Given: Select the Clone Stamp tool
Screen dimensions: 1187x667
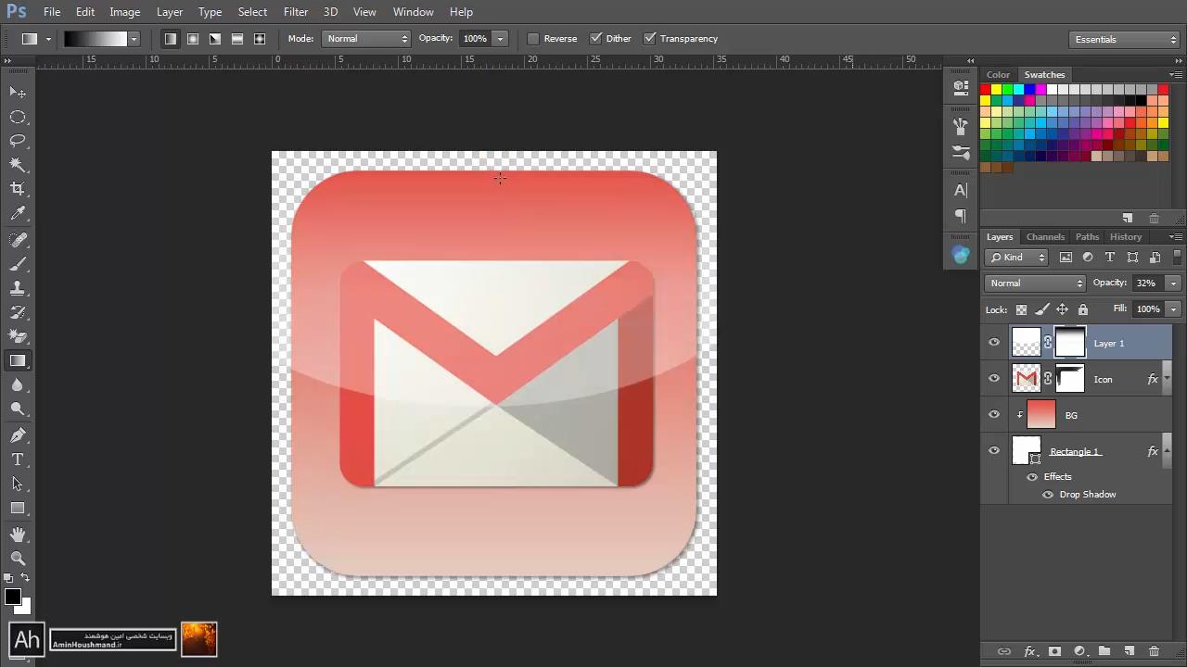Looking at the screenshot, I should point(18,288).
